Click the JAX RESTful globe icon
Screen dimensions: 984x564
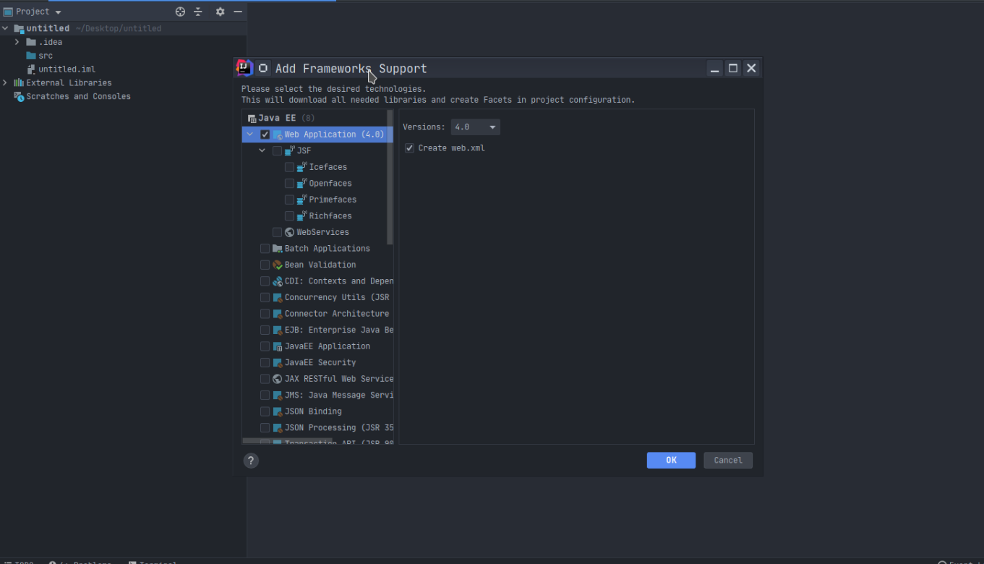point(278,378)
